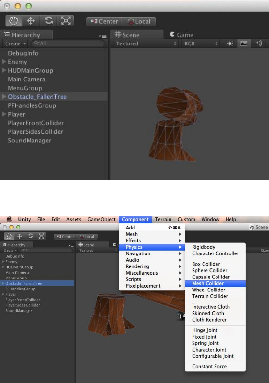Toggle Local handle rotation in lower window

[x=87, y=236]
